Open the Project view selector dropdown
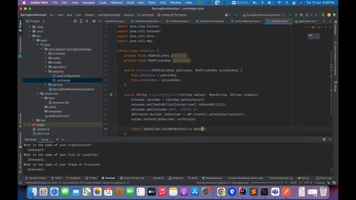Screen dimensions: 356x200 pos(36,21)
